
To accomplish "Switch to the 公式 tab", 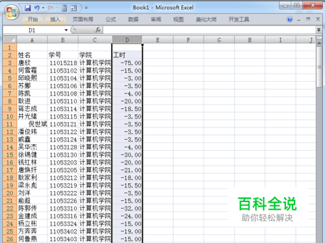I will pos(110,19).
